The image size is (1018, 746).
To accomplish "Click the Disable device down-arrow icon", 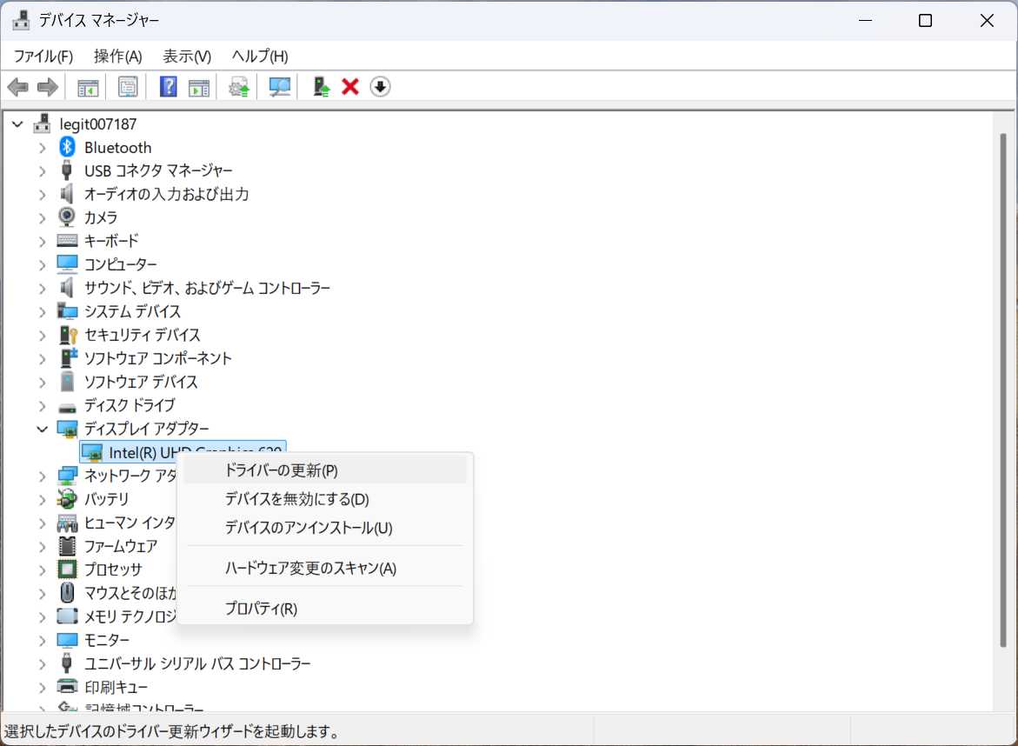I will pos(380,86).
